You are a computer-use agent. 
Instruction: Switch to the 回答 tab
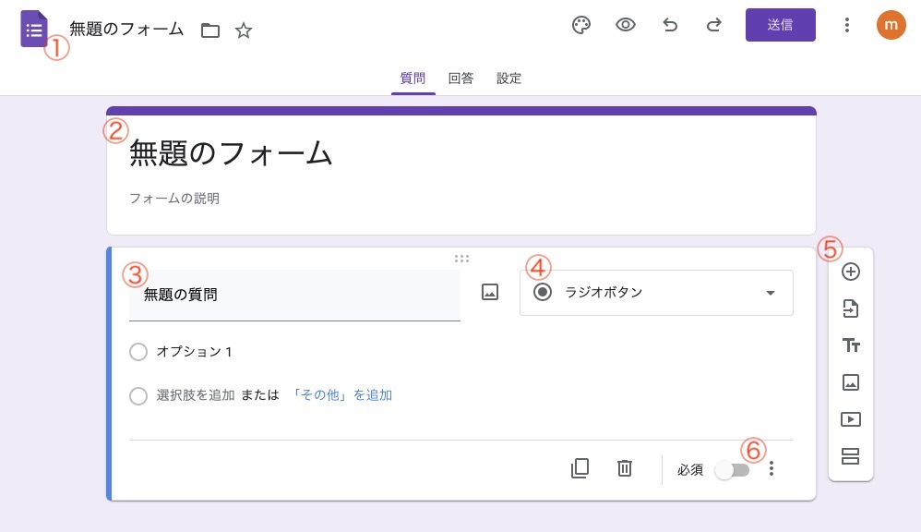pyautogui.click(x=460, y=79)
